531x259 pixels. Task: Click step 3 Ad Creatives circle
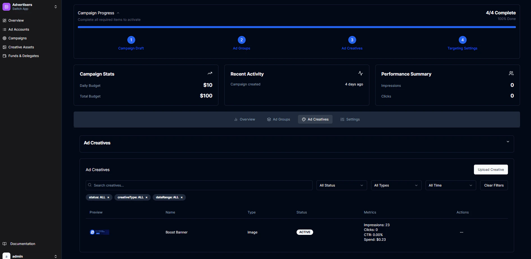point(352,40)
